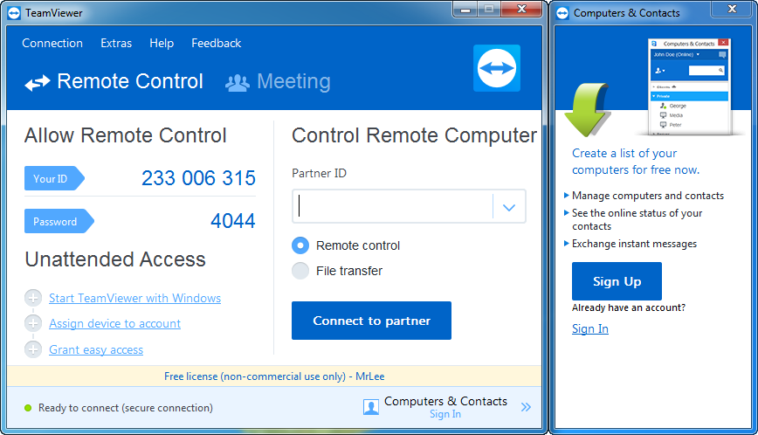Click 'Already have an account?' text
Viewport: 758px width, 435px height.
pyautogui.click(x=629, y=307)
